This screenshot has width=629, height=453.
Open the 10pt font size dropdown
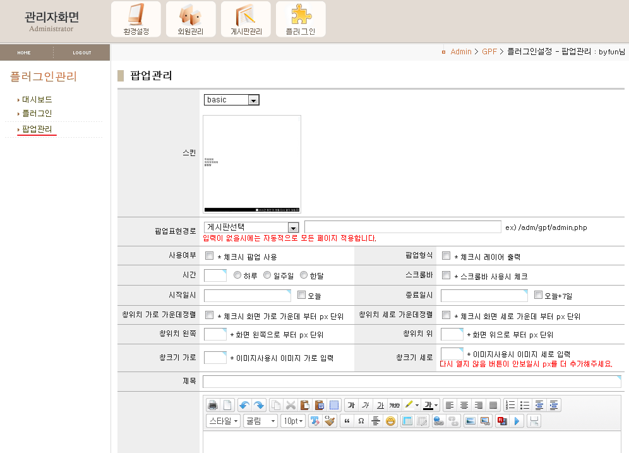click(292, 421)
